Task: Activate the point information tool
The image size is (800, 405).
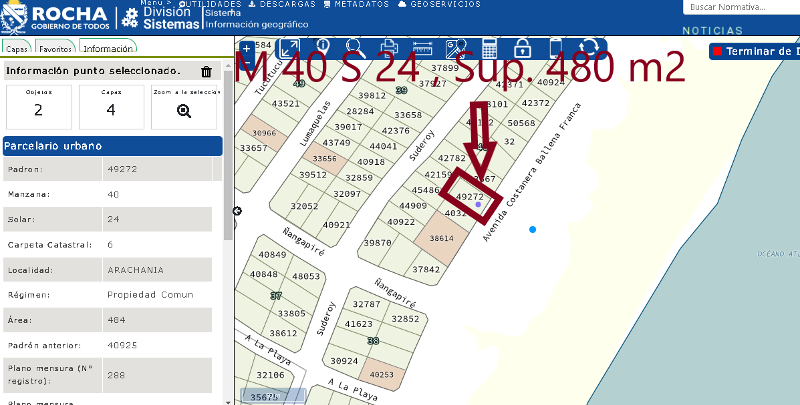Action: (323, 48)
